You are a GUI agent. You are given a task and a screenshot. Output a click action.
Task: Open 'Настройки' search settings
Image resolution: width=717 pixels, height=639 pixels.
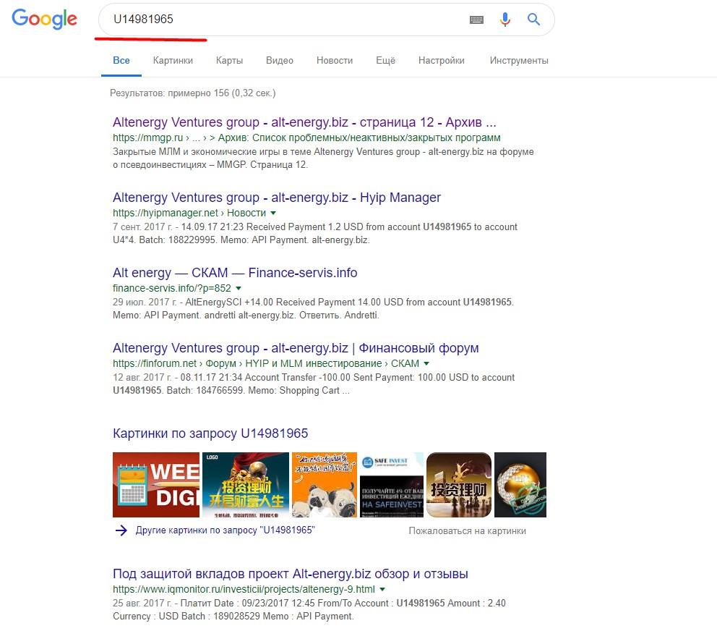click(442, 60)
